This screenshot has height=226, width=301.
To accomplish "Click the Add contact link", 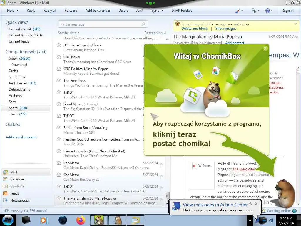I will 235,43.
